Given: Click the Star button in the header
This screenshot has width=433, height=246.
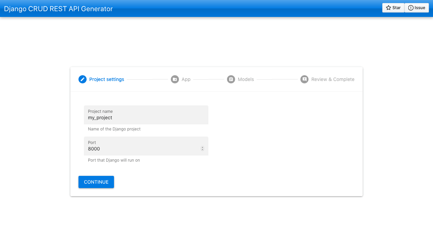Looking at the screenshot, I should tap(393, 7).
